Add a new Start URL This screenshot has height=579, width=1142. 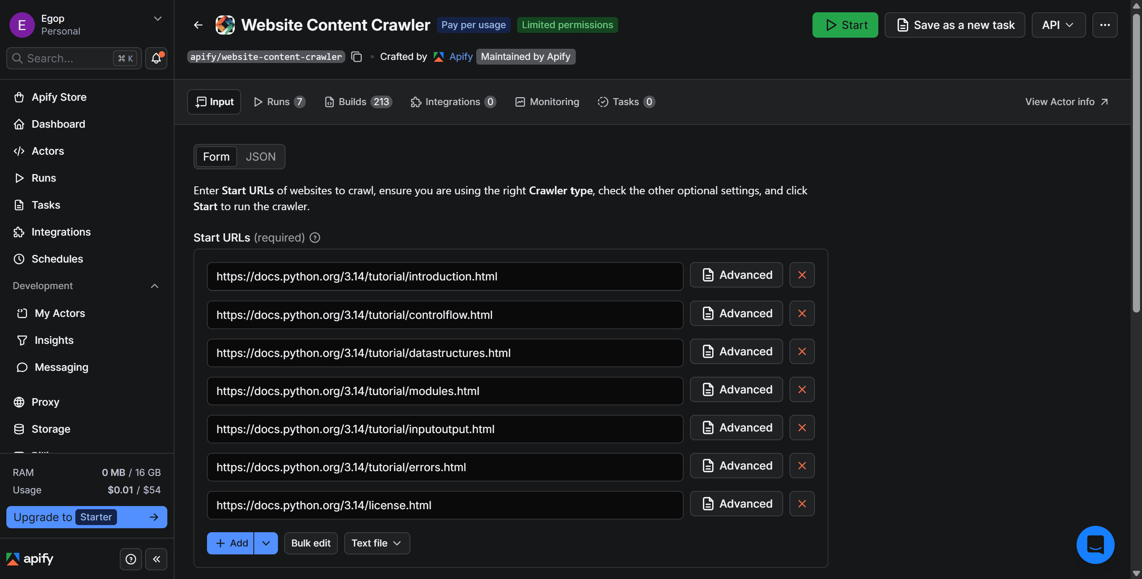click(x=230, y=543)
